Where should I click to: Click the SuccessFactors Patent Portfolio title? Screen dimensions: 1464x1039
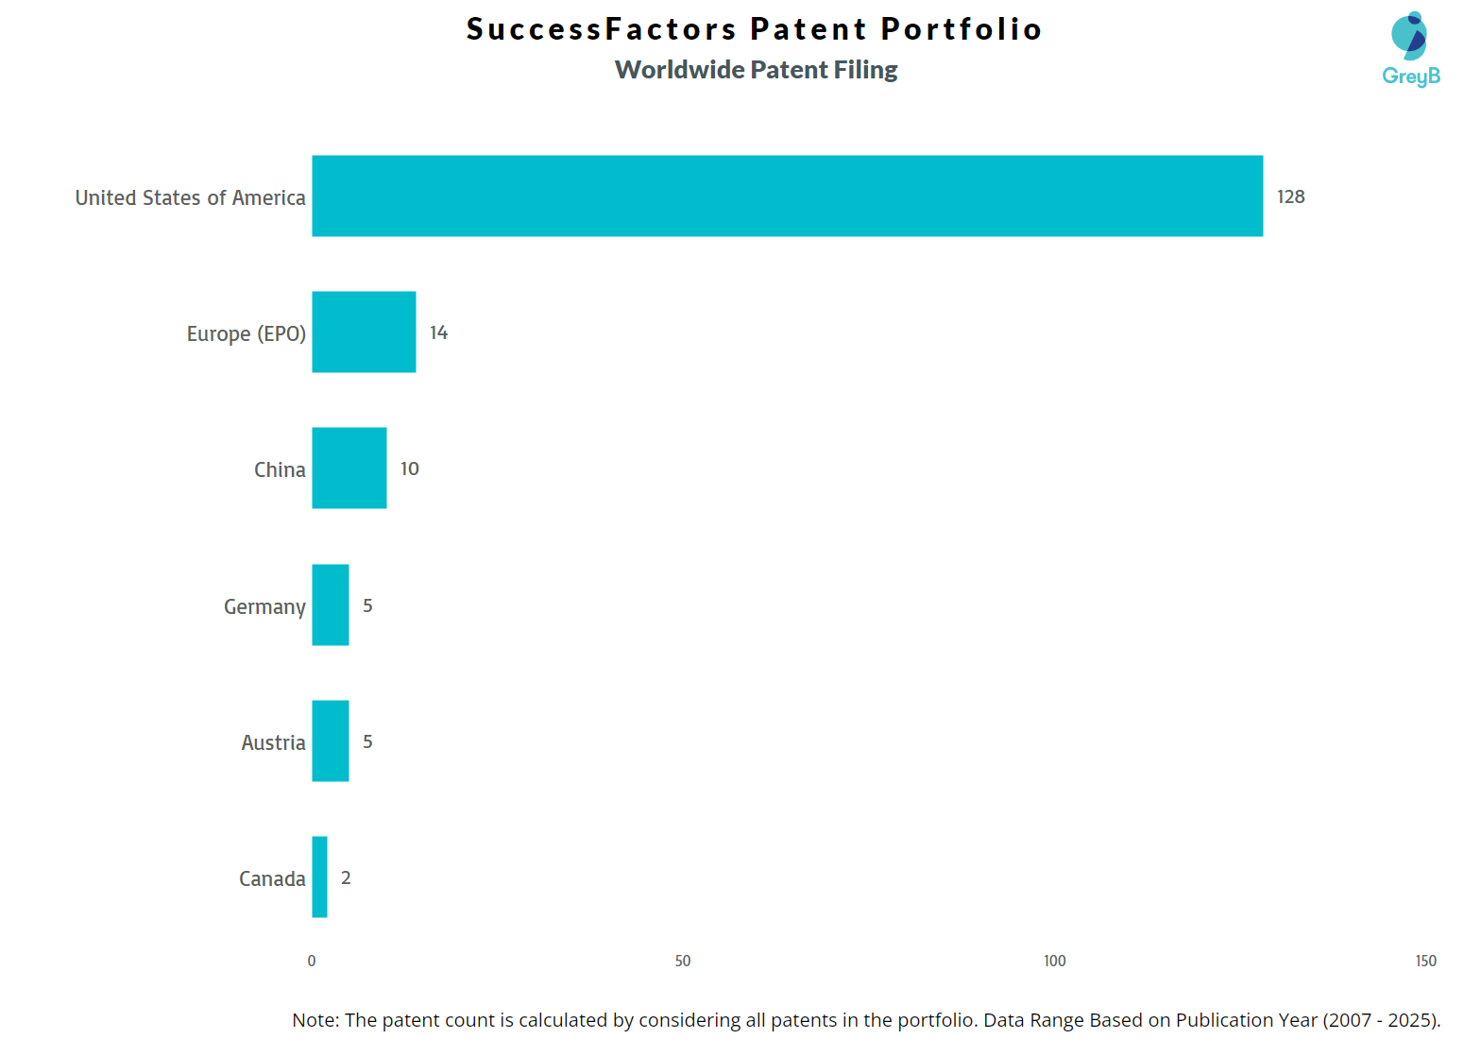click(754, 29)
